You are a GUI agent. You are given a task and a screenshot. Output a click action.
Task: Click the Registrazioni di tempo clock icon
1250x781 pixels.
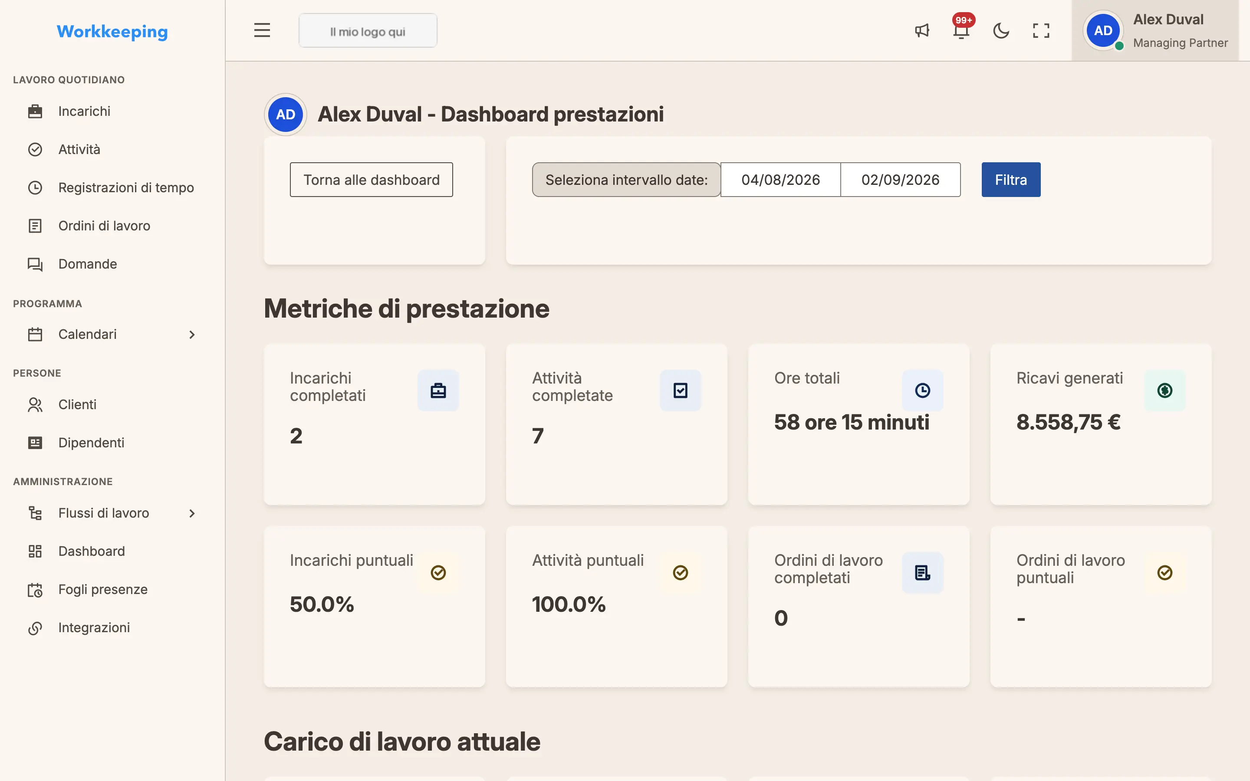pyautogui.click(x=35, y=187)
